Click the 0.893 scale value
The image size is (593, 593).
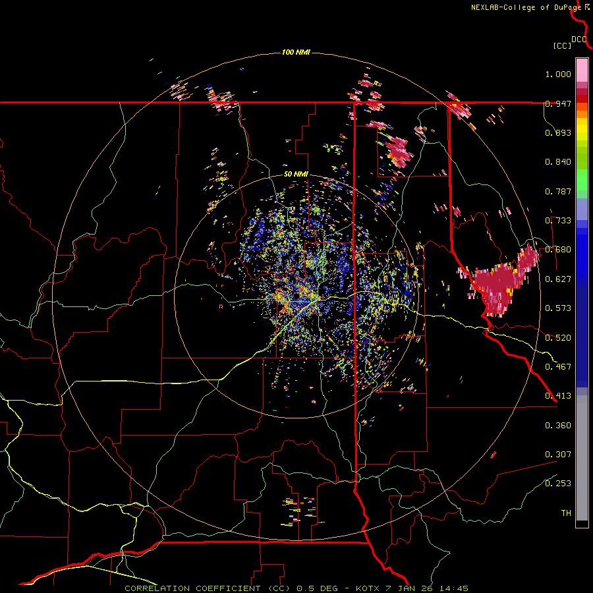tap(558, 132)
